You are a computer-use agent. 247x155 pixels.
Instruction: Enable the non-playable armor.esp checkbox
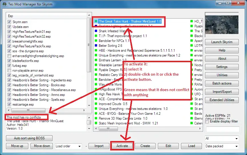point(10,71)
